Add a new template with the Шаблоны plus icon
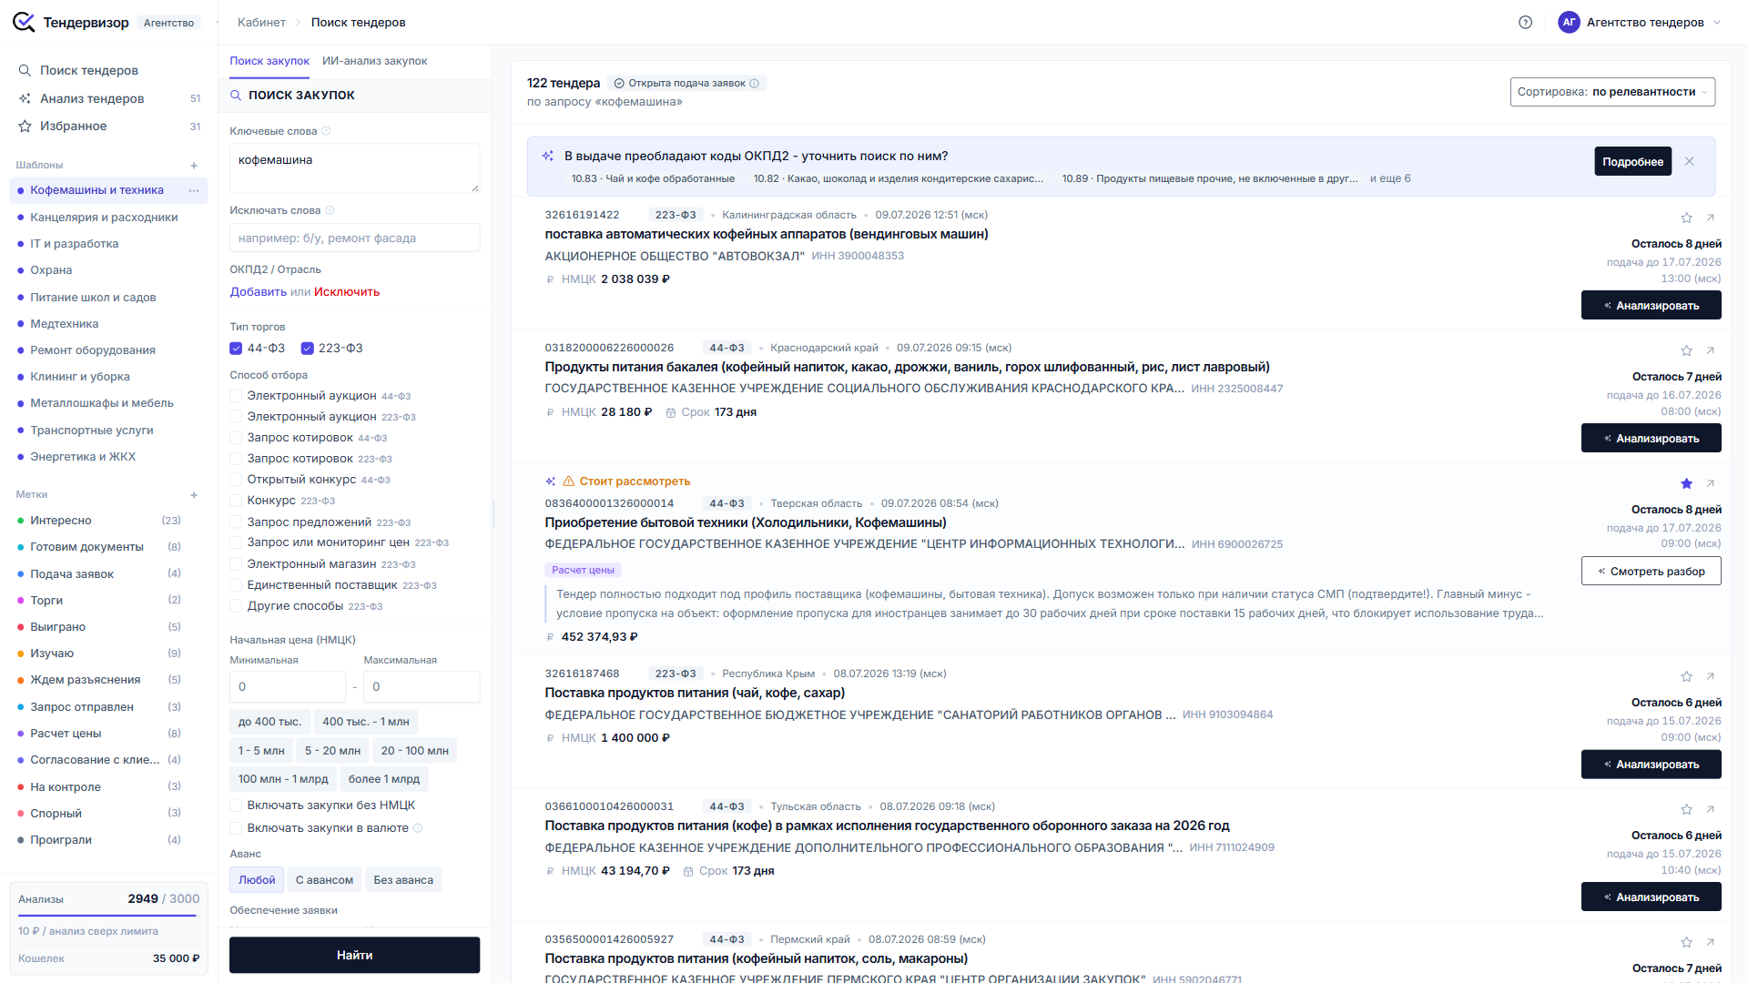The width and height of the screenshot is (1748, 983). click(194, 166)
